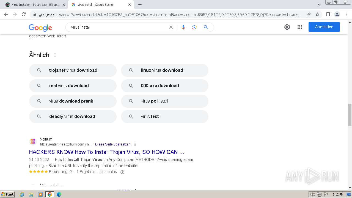Bookmark this page with the star icon
The width and height of the screenshot is (352, 198).
pos(317,14)
